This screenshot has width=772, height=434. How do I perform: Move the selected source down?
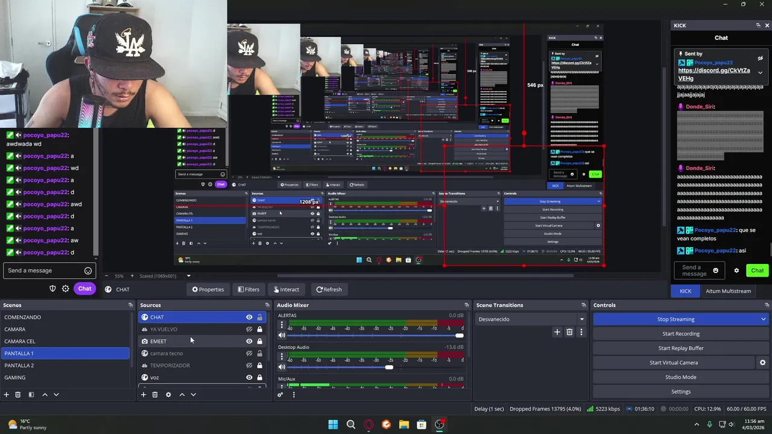pyautogui.click(x=193, y=394)
